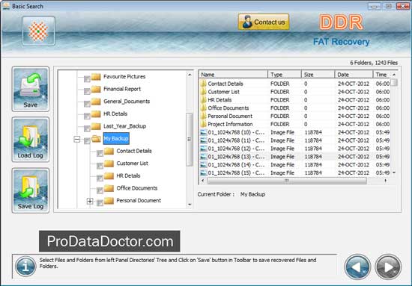Click the tree panel scroll up arrow
This screenshot has height=286, width=412.
click(190, 75)
